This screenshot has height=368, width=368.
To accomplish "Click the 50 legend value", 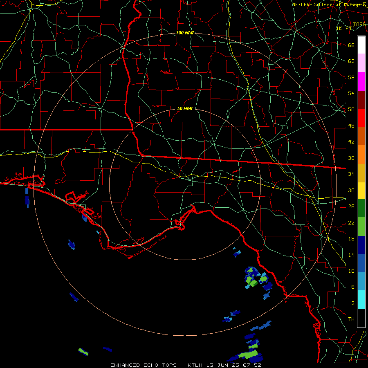I will click(x=351, y=109).
